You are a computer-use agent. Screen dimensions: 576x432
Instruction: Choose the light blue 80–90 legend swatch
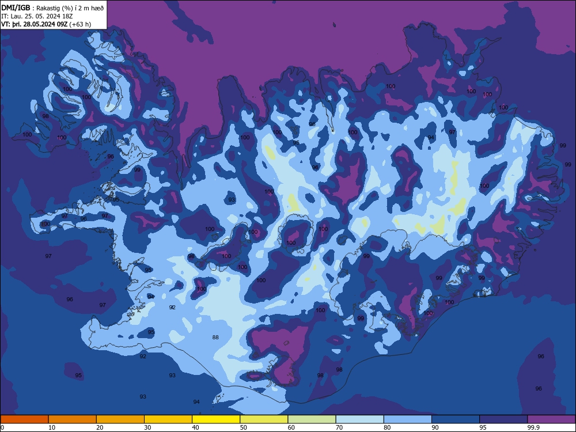(x=408, y=419)
